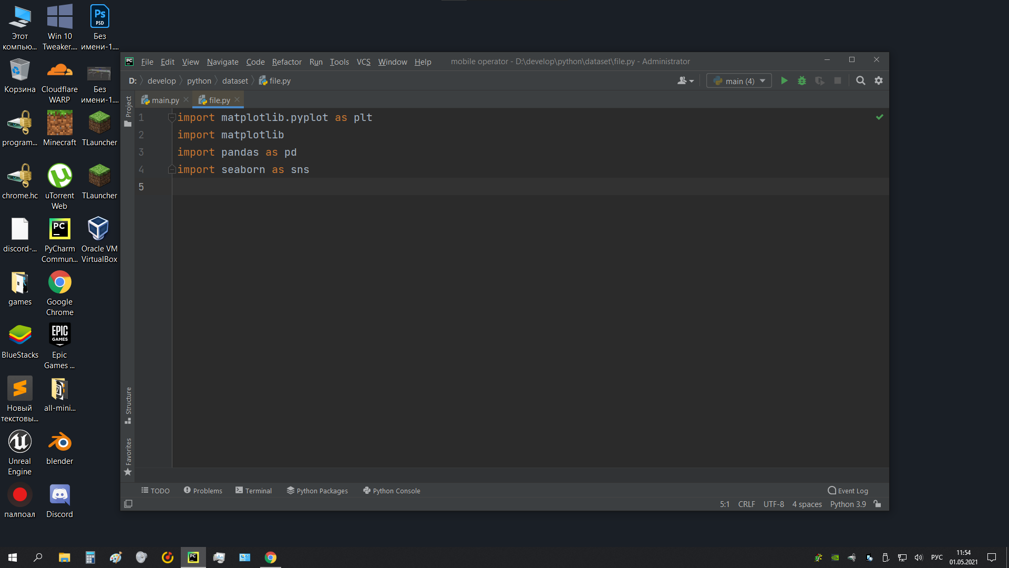
Task: Switch to the main.py tab
Action: click(x=165, y=100)
